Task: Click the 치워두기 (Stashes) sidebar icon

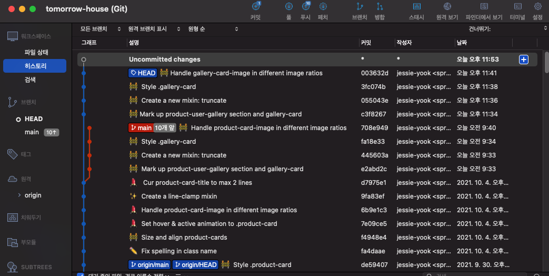Action: click(x=12, y=218)
